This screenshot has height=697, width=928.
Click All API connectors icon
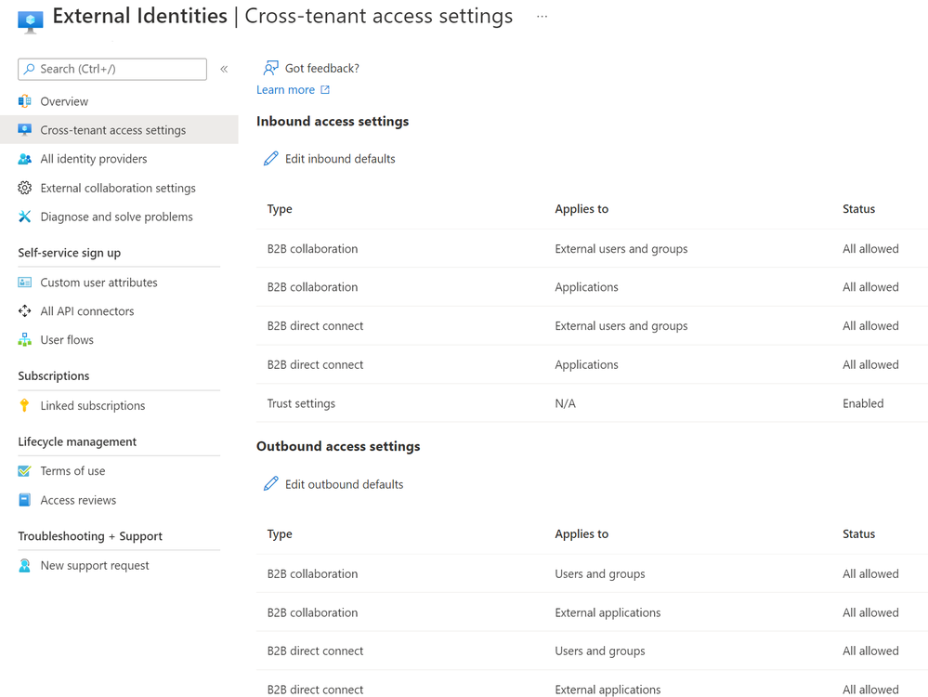pos(25,311)
